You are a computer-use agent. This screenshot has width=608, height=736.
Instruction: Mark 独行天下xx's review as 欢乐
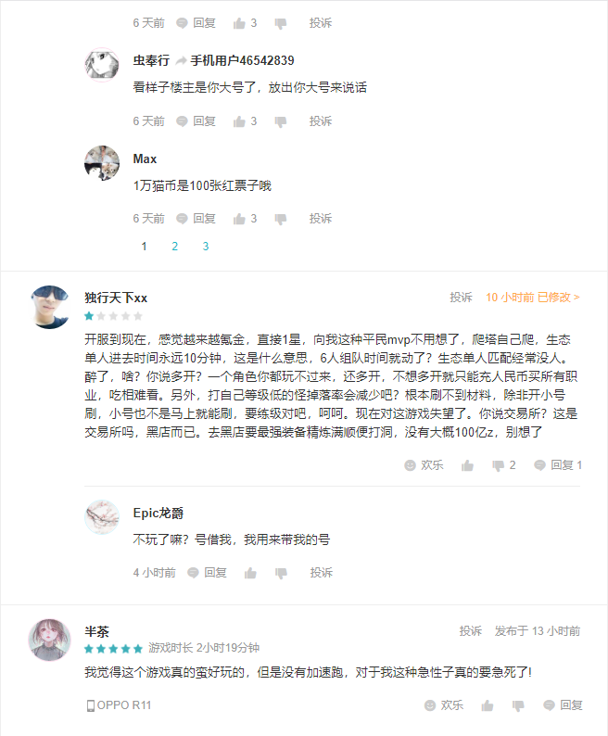tap(424, 465)
